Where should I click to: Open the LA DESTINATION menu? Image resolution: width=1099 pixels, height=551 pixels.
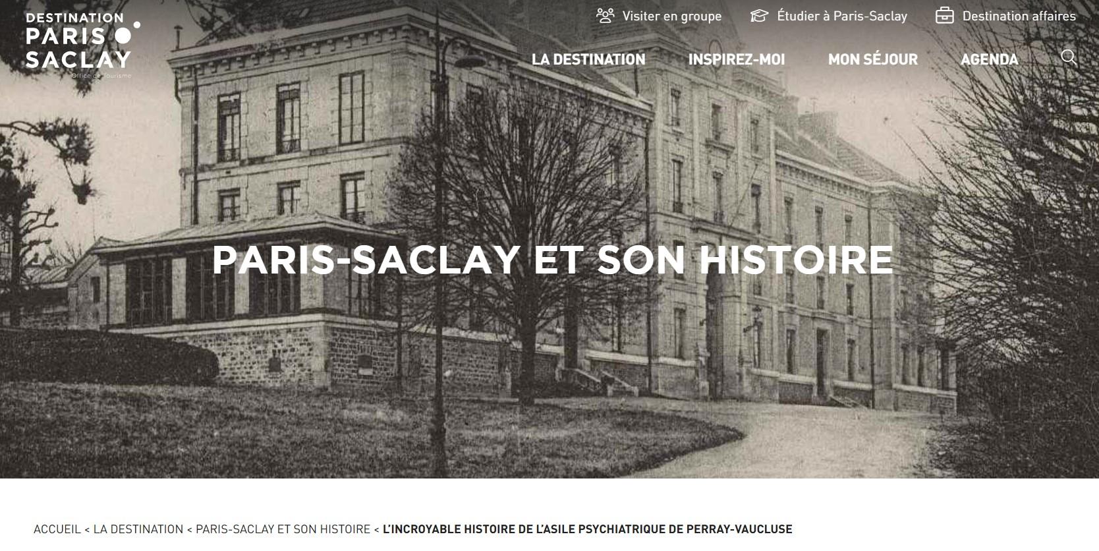(x=588, y=59)
